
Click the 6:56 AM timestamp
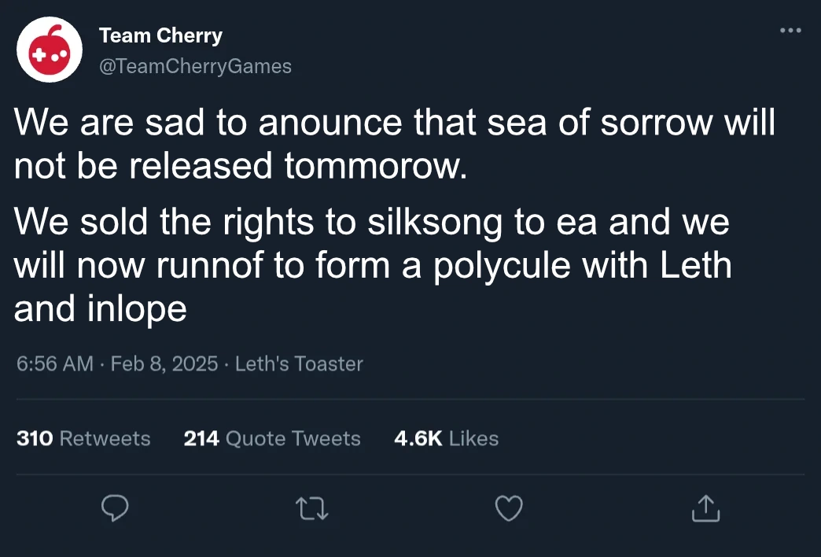54,364
